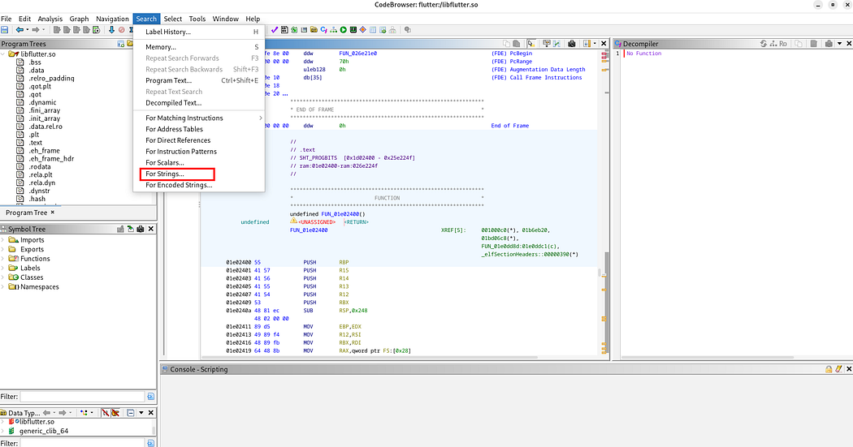
Task: Select .rodata section in Program Trees
Action: 40,167
